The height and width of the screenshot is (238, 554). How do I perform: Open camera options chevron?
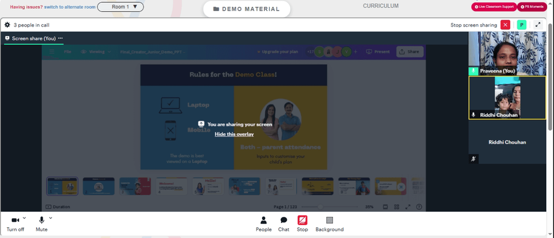tap(24, 218)
